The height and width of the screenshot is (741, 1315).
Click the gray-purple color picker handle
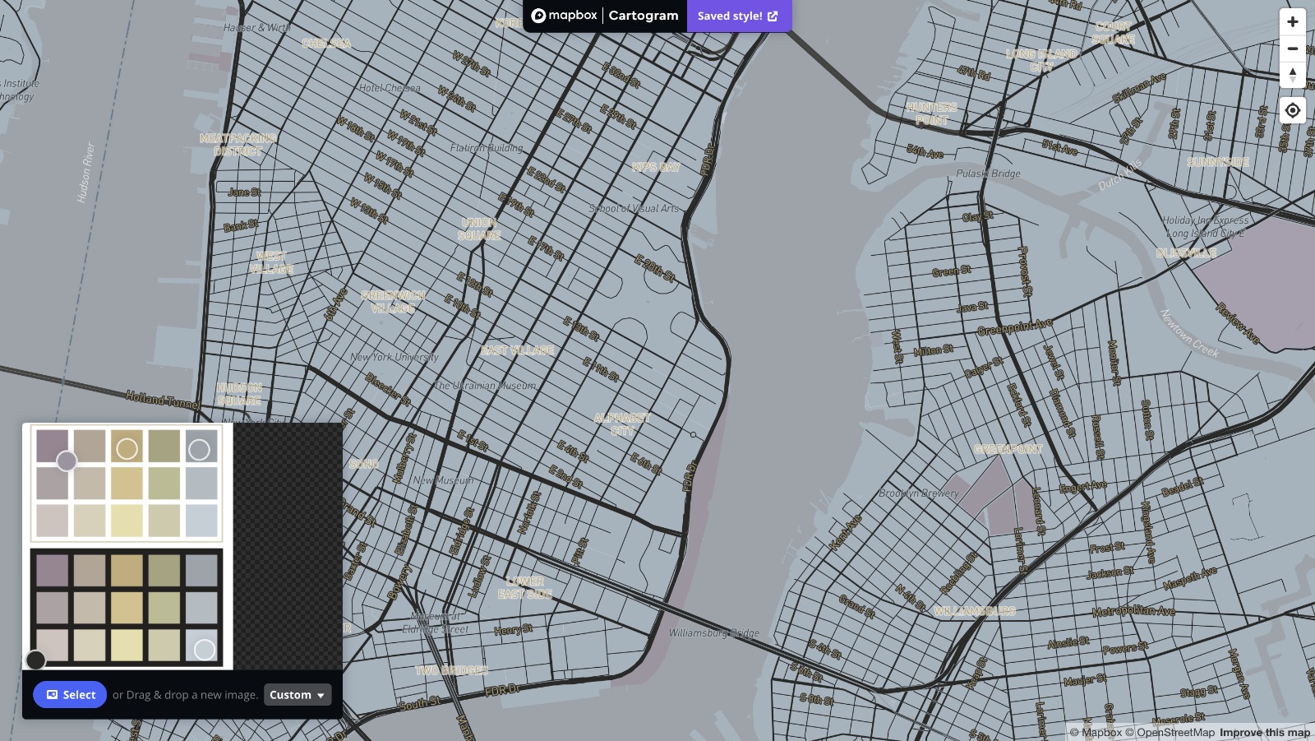click(x=67, y=461)
